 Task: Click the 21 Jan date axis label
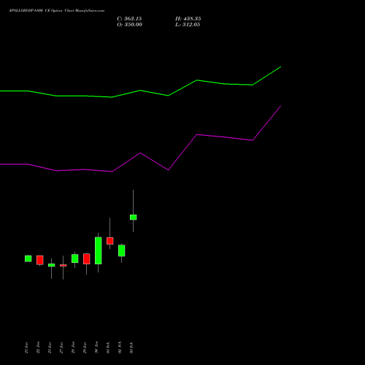click(x=26, y=347)
